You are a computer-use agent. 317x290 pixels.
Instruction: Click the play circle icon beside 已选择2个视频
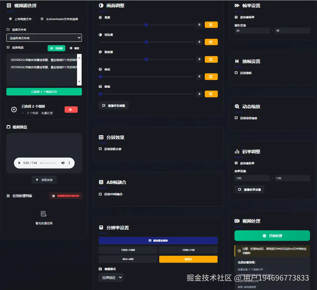coord(13,109)
